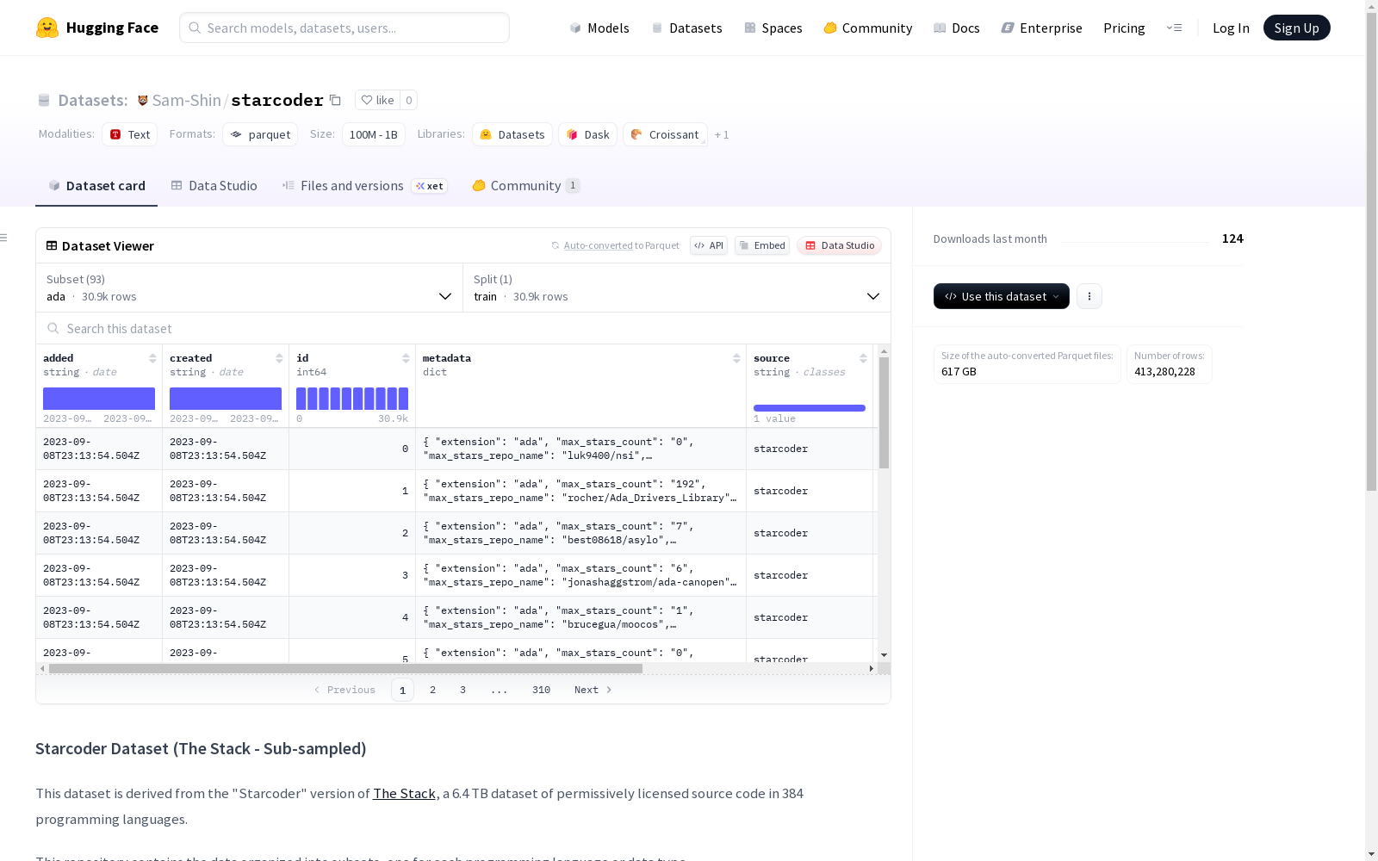Screen dimensions: 1378x861
Task: Click the Datasets stack icon beside title
Action: (44, 100)
